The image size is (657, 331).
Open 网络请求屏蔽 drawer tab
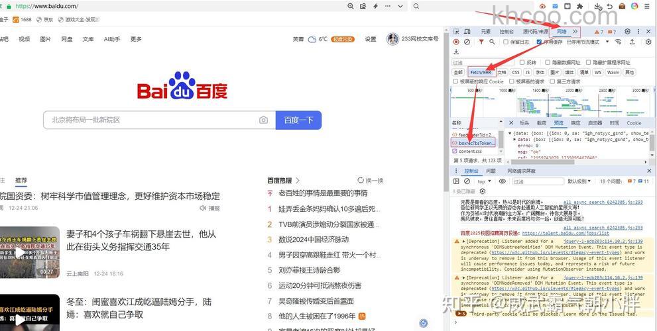point(521,171)
